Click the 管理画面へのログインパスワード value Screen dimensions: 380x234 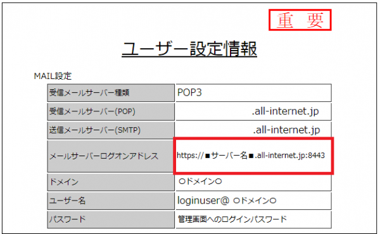coord(232,219)
